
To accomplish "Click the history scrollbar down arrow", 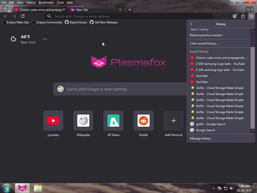I will (252, 131).
